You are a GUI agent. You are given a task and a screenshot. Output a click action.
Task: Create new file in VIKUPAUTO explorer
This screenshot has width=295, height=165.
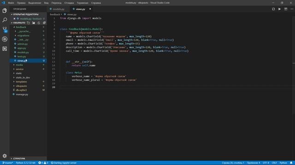(x=28, y=23)
